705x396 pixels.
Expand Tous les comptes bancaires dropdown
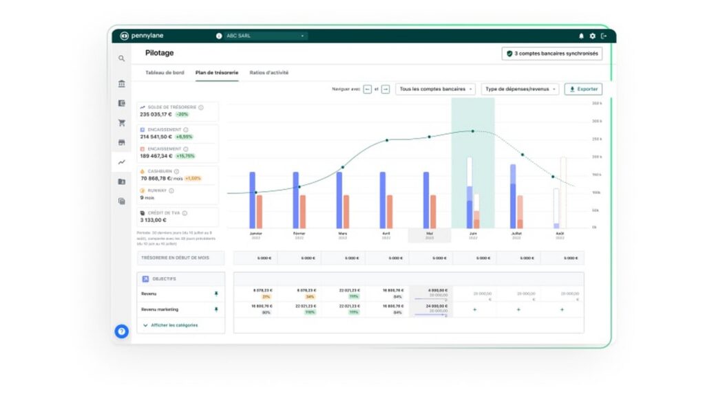coord(435,89)
